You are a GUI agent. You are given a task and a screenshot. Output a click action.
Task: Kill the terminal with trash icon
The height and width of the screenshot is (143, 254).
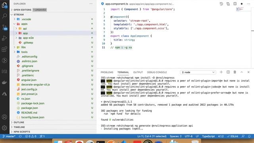tap(235, 72)
